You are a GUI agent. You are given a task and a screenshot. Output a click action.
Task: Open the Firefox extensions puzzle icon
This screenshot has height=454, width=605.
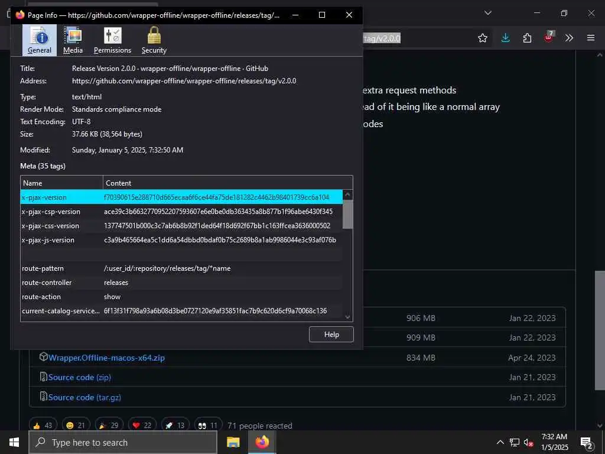point(527,38)
